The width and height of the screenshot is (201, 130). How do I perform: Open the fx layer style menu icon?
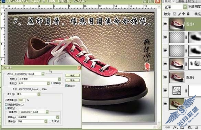click(x=175, y=127)
